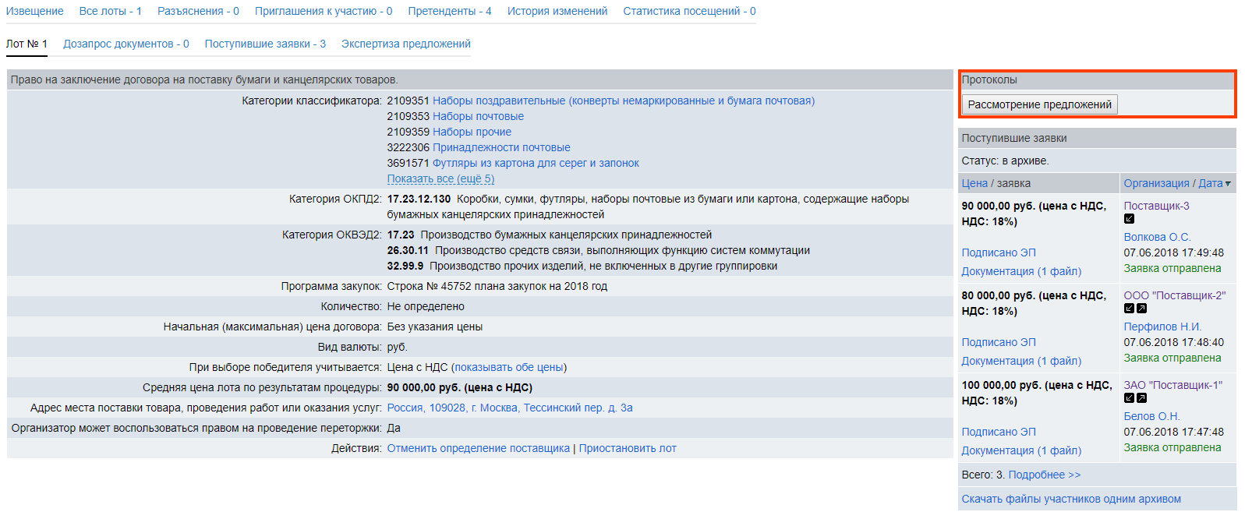Toggle display with показывать обе цены
This screenshot has width=1245, height=519.
point(508,367)
